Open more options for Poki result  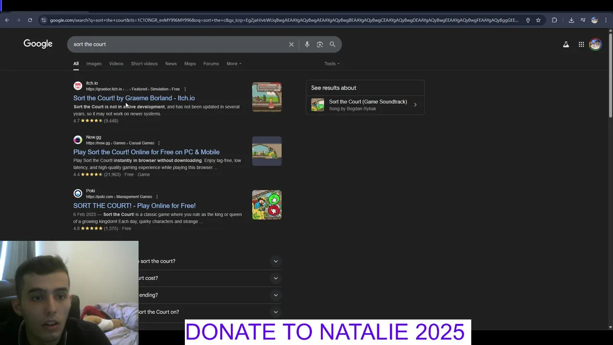157,196
